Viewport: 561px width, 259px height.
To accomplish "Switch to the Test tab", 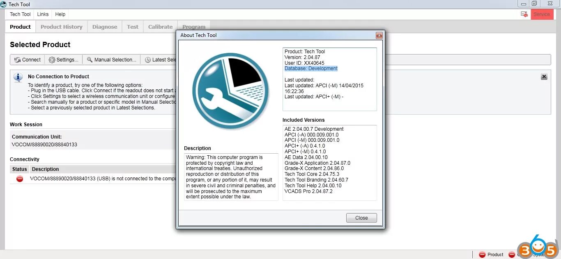I will coord(133,27).
